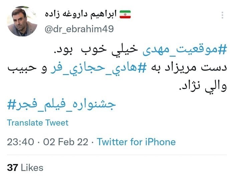
Task: Click the Iran flag emoji beside the name
Action: click(126, 14)
